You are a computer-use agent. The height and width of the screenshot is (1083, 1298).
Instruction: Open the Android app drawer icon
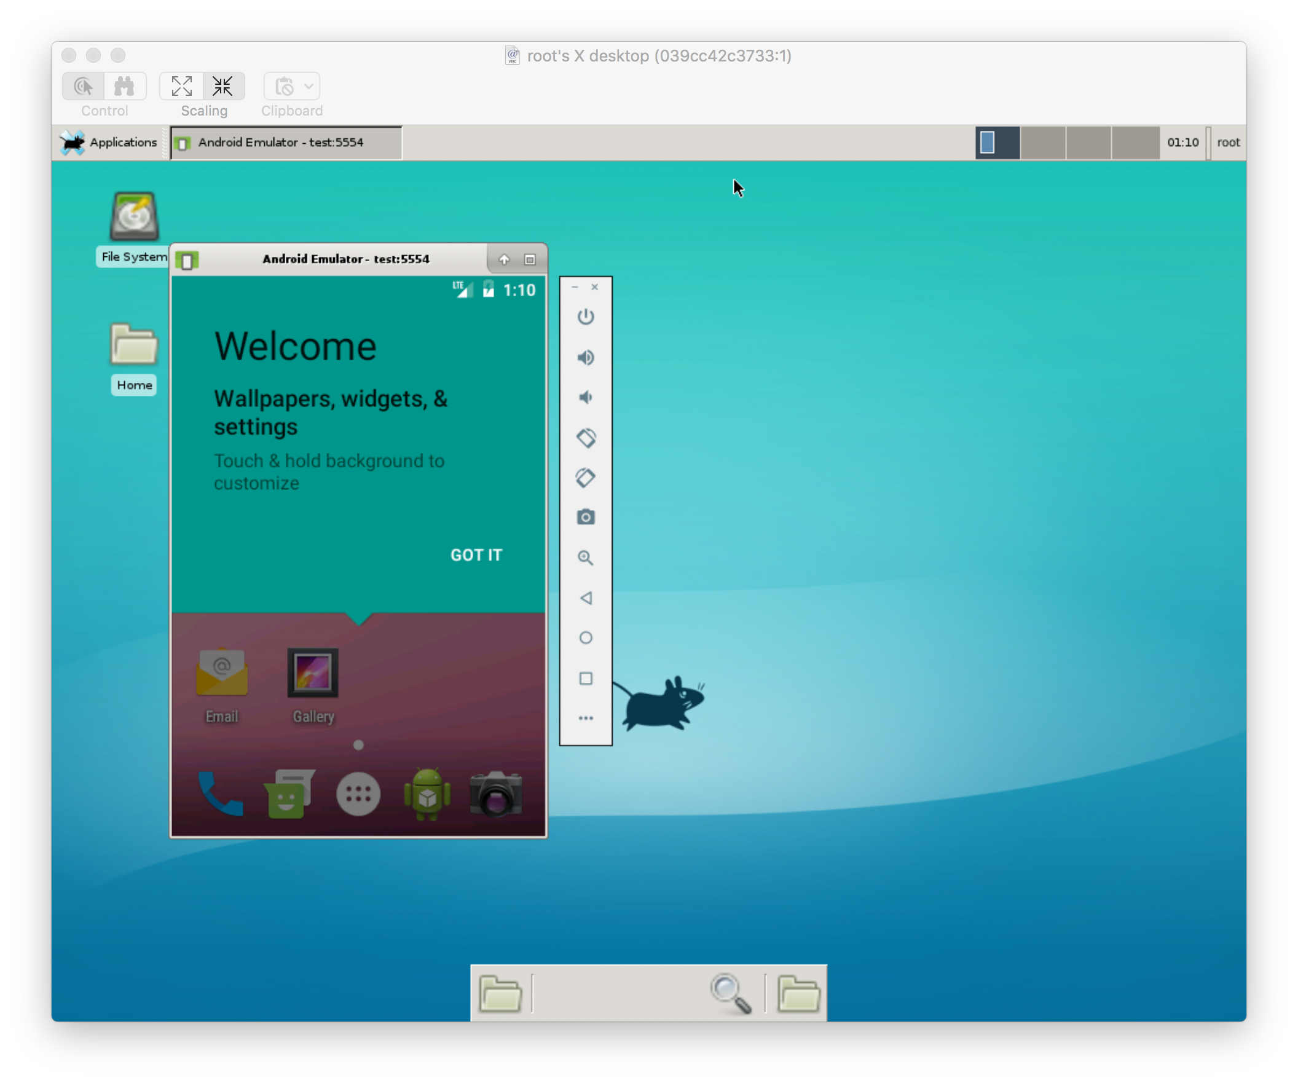click(358, 794)
